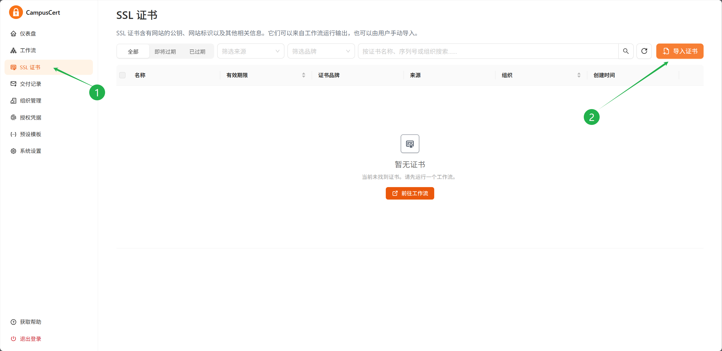Image resolution: width=722 pixels, height=351 pixels.
Task: Click the 退出登录 power icon
Action: 13,339
